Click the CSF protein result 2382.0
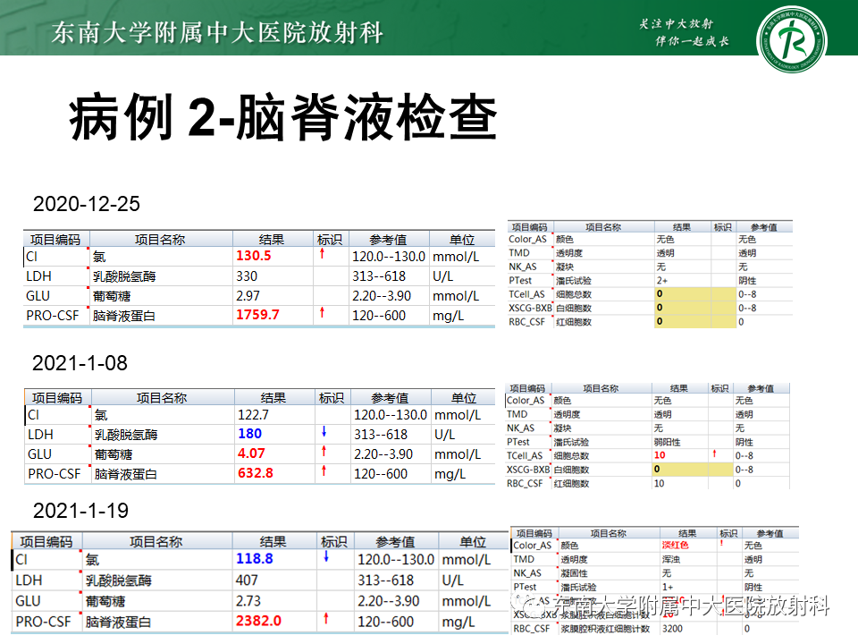This screenshot has width=858, height=644. click(x=259, y=621)
